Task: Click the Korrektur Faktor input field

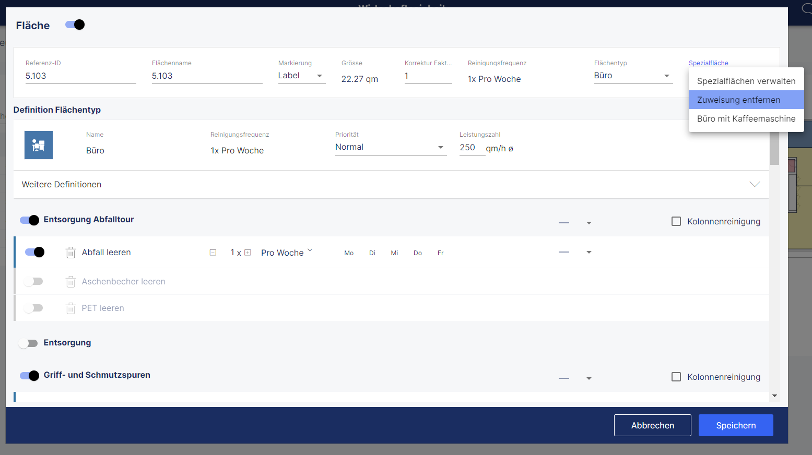Action: click(x=428, y=76)
